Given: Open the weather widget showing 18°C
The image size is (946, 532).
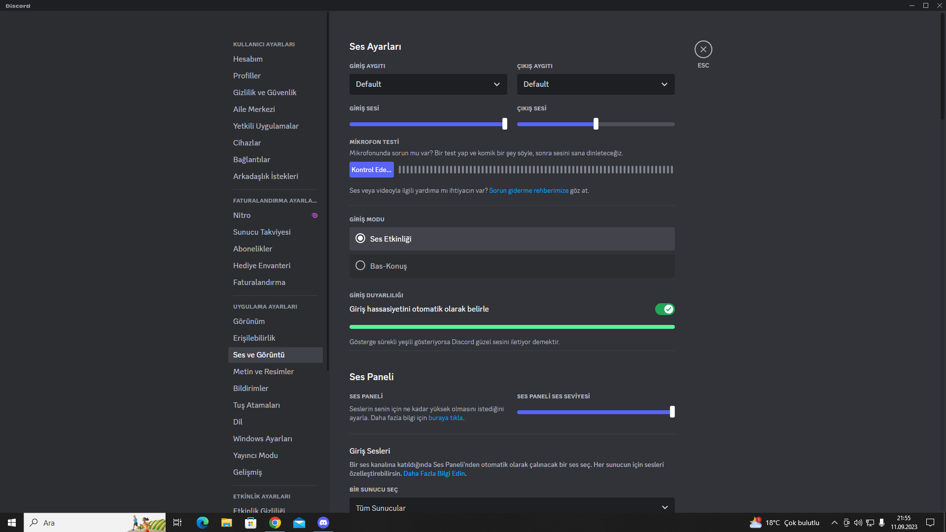Looking at the screenshot, I should coord(784,523).
